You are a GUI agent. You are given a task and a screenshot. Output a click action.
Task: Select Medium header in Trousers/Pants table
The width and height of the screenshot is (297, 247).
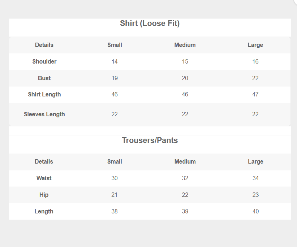tap(185, 162)
